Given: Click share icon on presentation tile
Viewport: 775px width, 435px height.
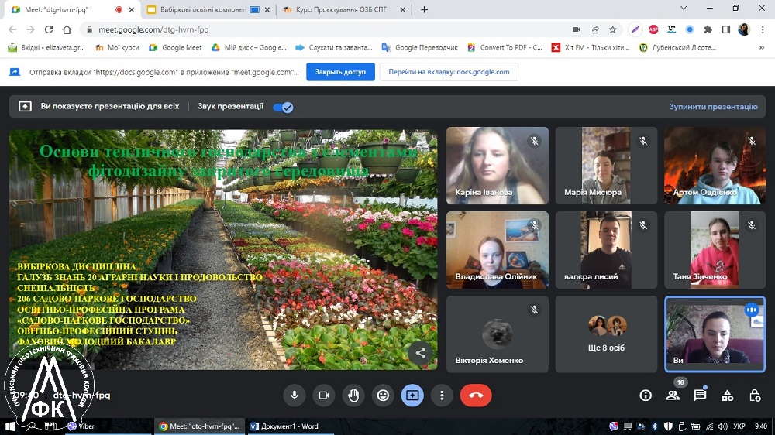Looking at the screenshot, I should pyautogui.click(x=420, y=353).
